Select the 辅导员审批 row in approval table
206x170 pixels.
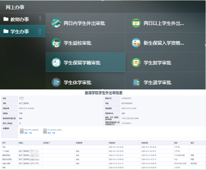tap(103, 155)
